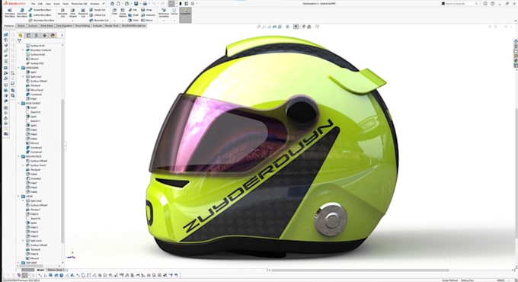Image resolution: width=518 pixels, height=282 pixels.
Task: Click the Draft feature tool
Action: 133,15
